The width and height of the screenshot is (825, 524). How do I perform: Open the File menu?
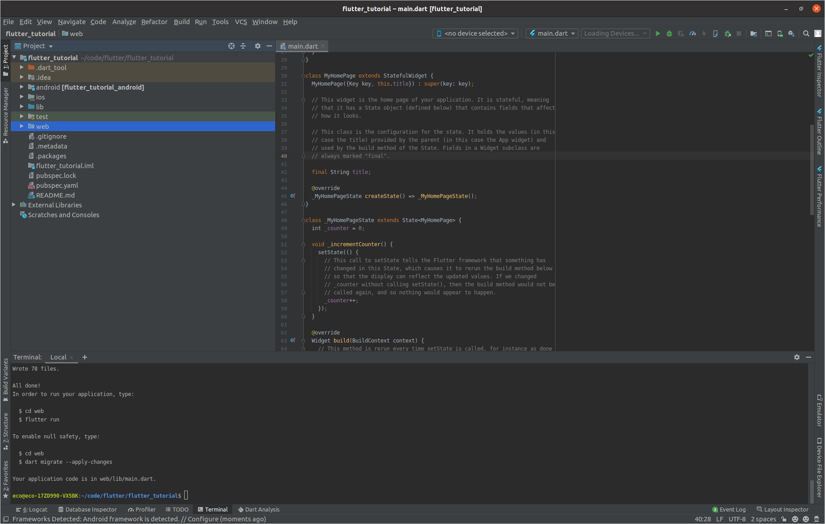tap(8, 22)
